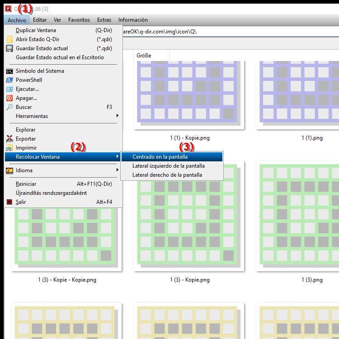Open the Favoritos menu

coord(79,20)
